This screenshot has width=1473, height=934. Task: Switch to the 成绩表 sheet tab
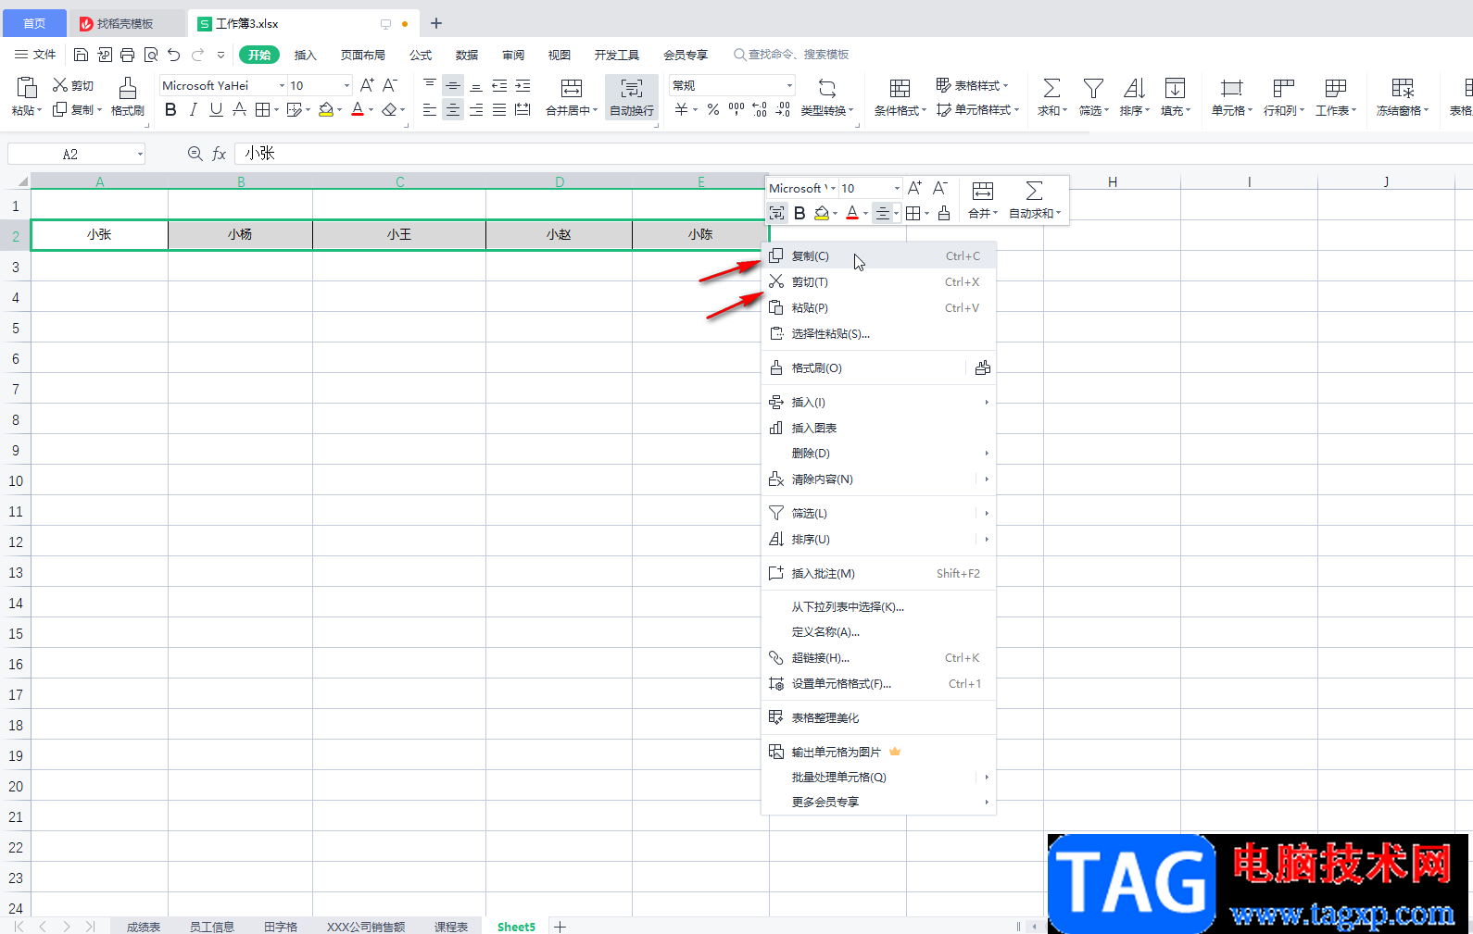point(144,927)
